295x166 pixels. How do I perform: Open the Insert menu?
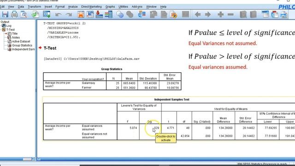[48, 6]
